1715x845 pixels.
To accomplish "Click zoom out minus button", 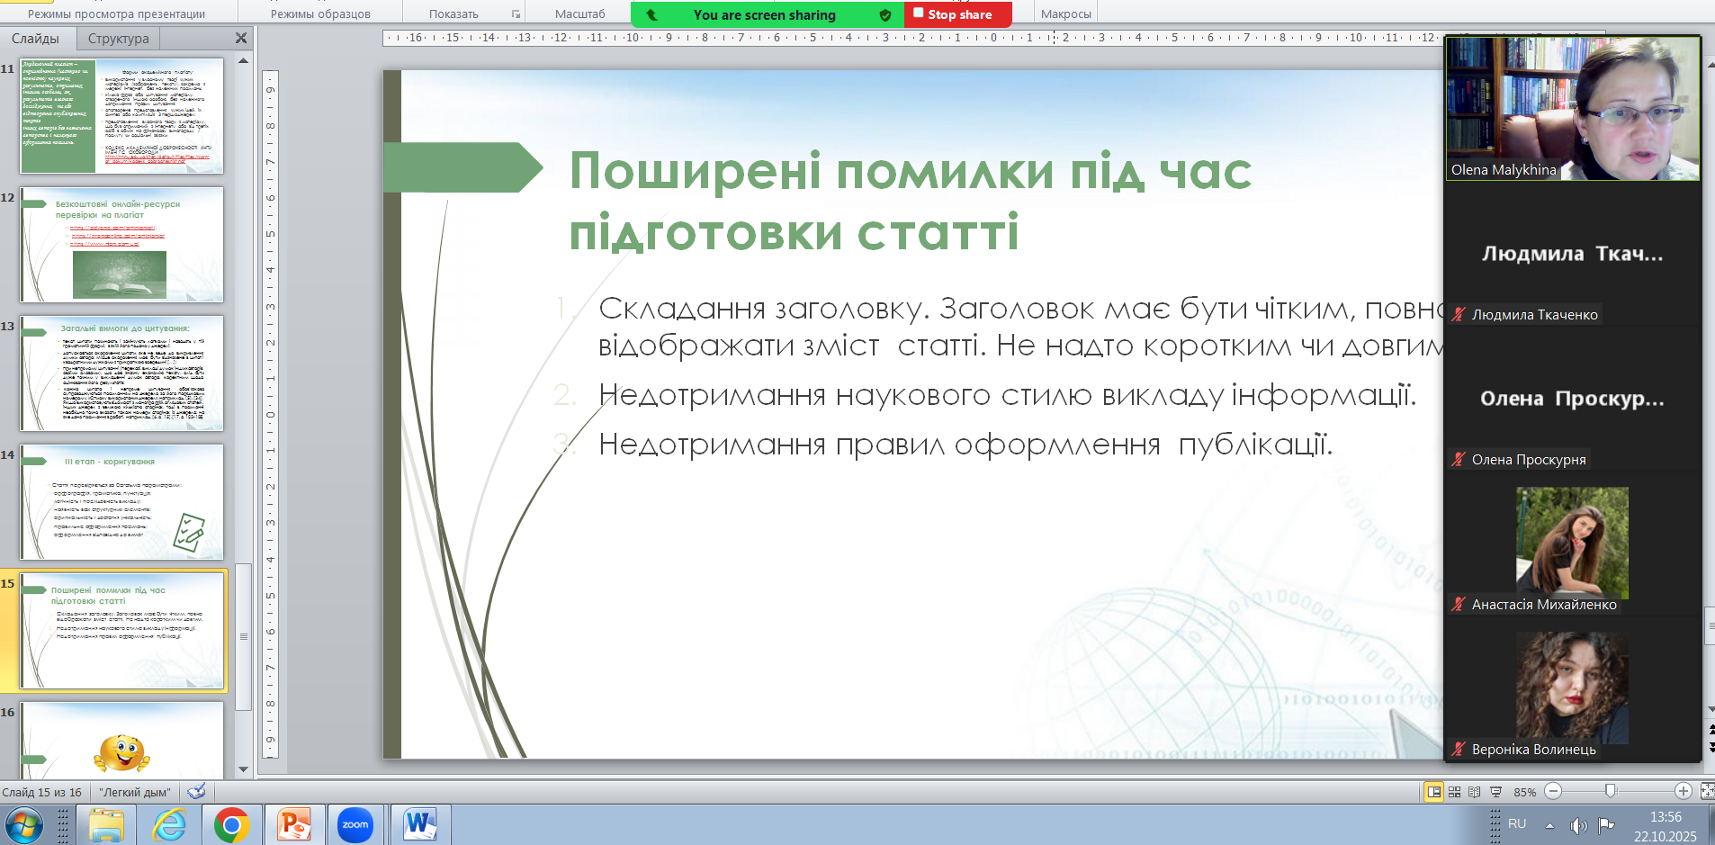I will (1553, 791).
